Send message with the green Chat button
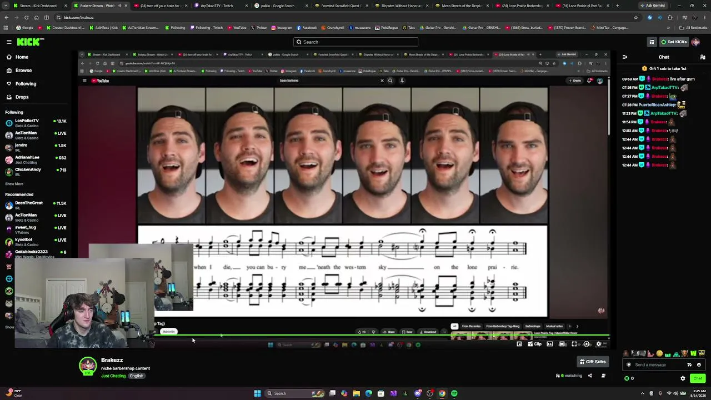This screenshot has height=400, width=711. click(698, 378)
